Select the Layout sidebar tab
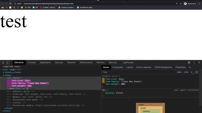 [x=129, y=67]
